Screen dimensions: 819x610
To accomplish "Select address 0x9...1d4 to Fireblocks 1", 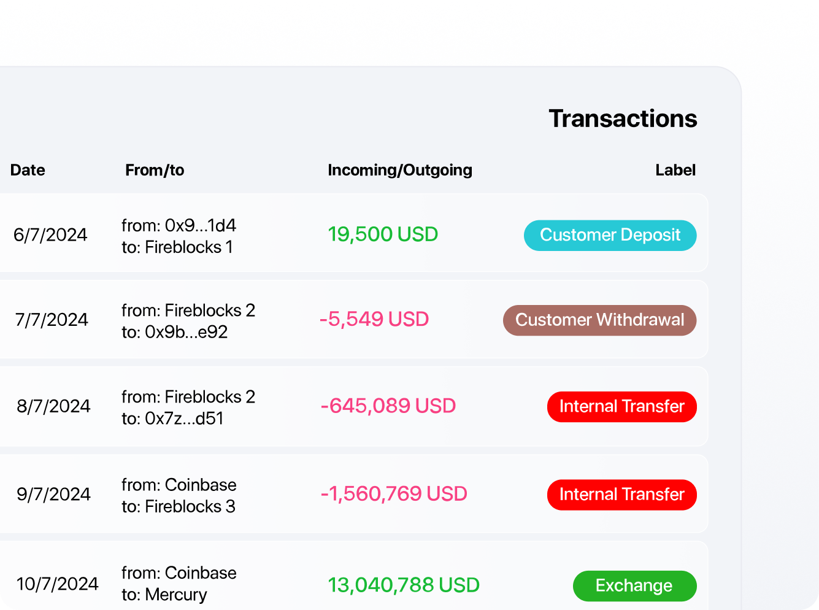I will [179, 236].
